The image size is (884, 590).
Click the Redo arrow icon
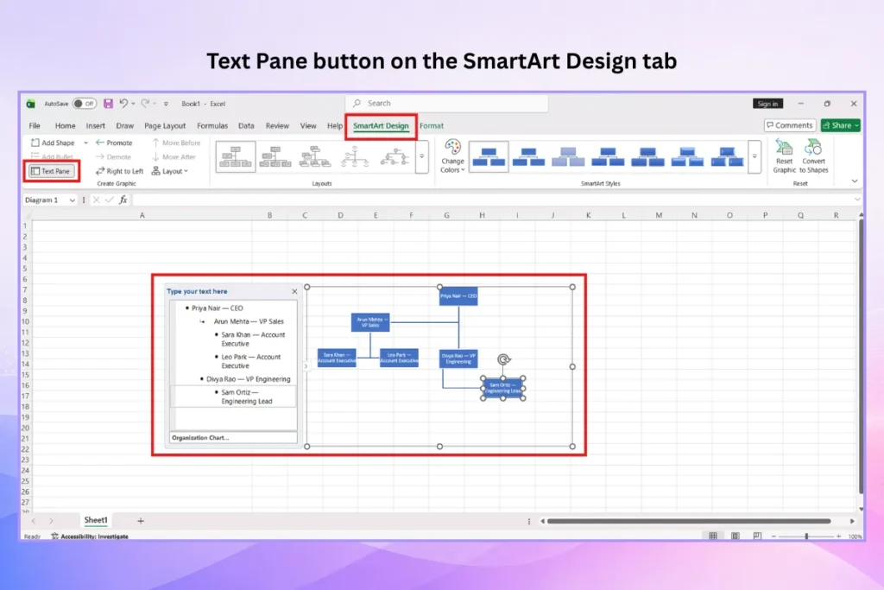point(145,103)
